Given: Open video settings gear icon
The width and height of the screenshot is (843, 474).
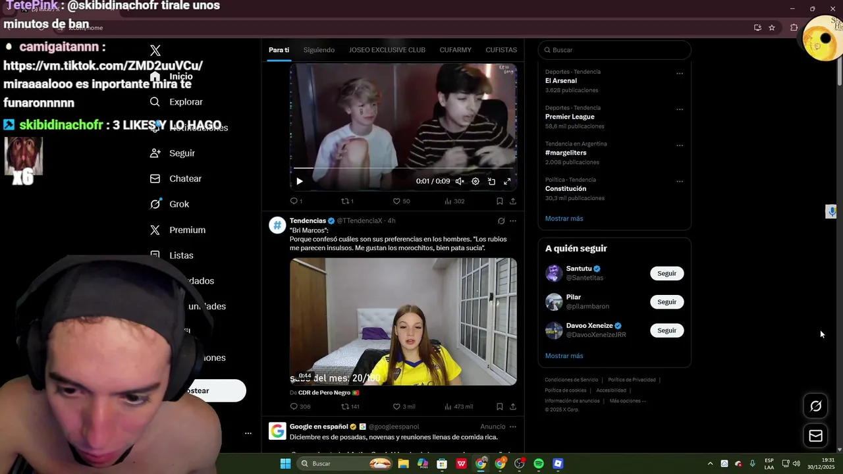Looking at the screenshot, I should (476, 182).
